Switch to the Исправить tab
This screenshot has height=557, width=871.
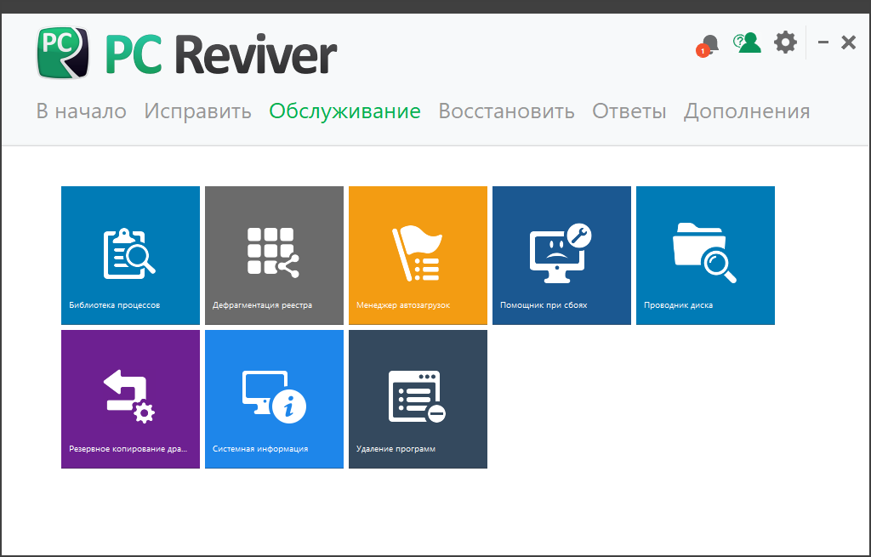point(197,111)
